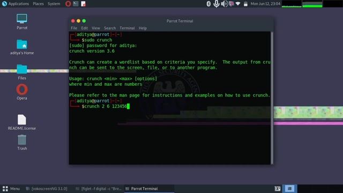Click the '$sudo crunch' command line
343x193 pixels.
coord(97,40)
